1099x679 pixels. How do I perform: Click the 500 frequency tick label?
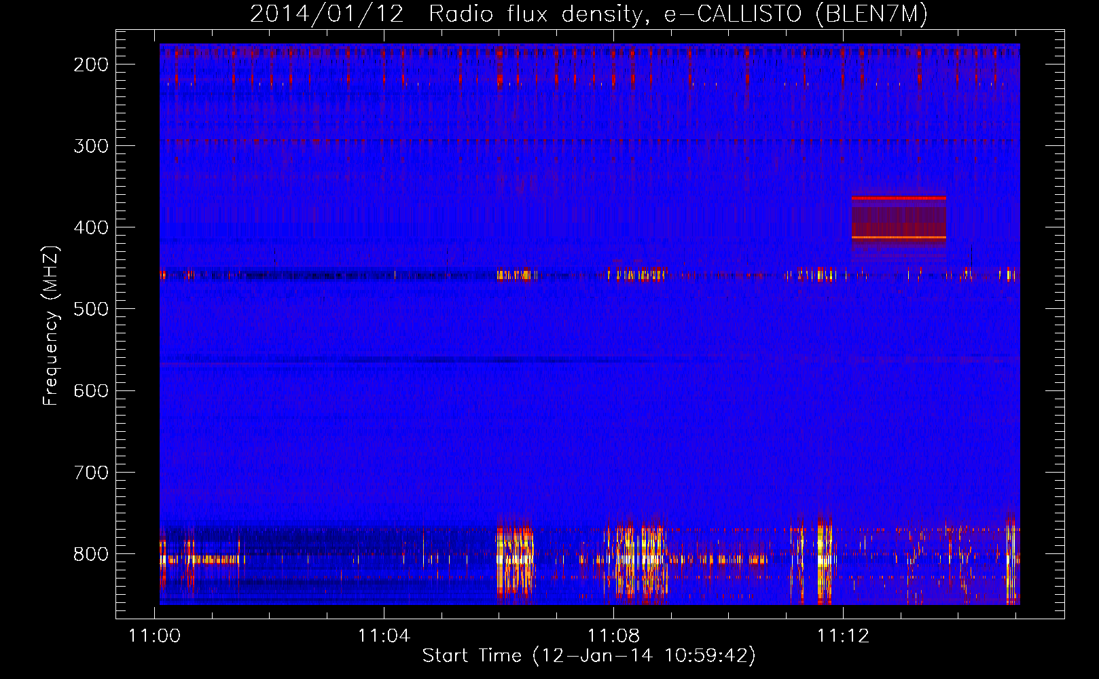click(91, 309)
